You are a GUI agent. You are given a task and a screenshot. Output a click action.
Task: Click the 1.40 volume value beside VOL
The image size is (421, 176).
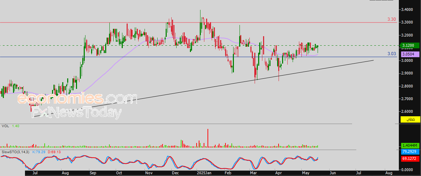point(15,126)
